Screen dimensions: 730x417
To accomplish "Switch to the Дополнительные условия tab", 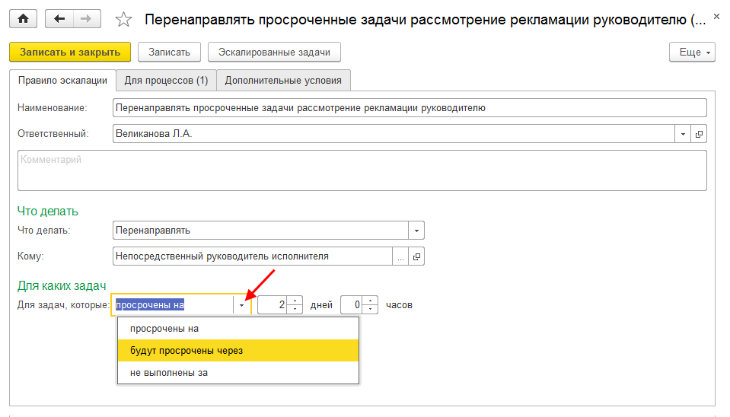I will (x=283, y=80).
